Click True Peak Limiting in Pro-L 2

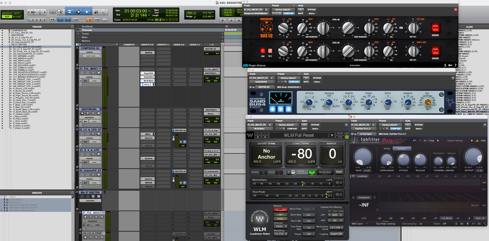(385, 223)
